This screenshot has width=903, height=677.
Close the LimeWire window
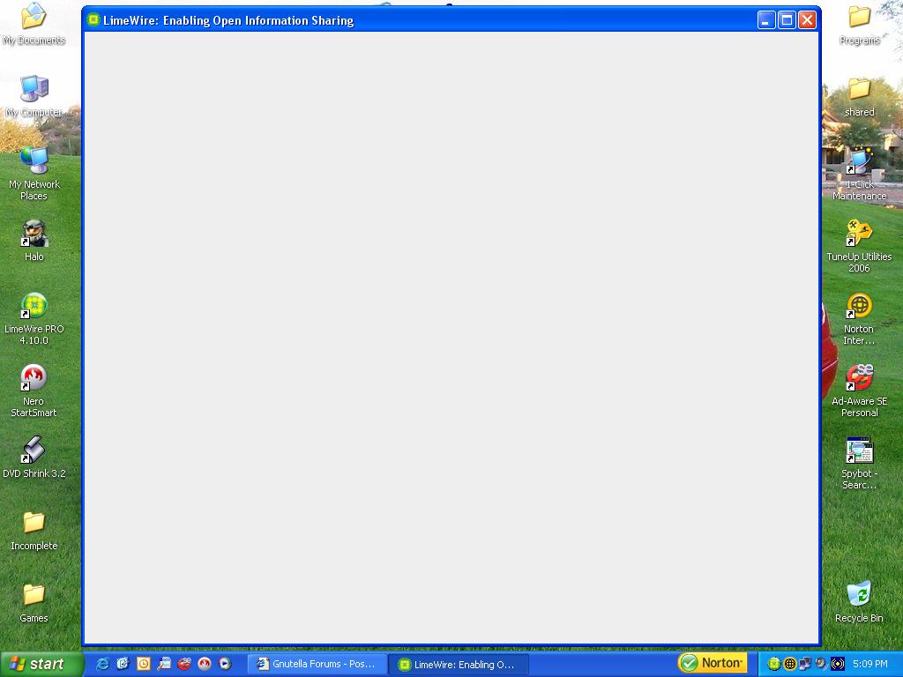point(808,20)
